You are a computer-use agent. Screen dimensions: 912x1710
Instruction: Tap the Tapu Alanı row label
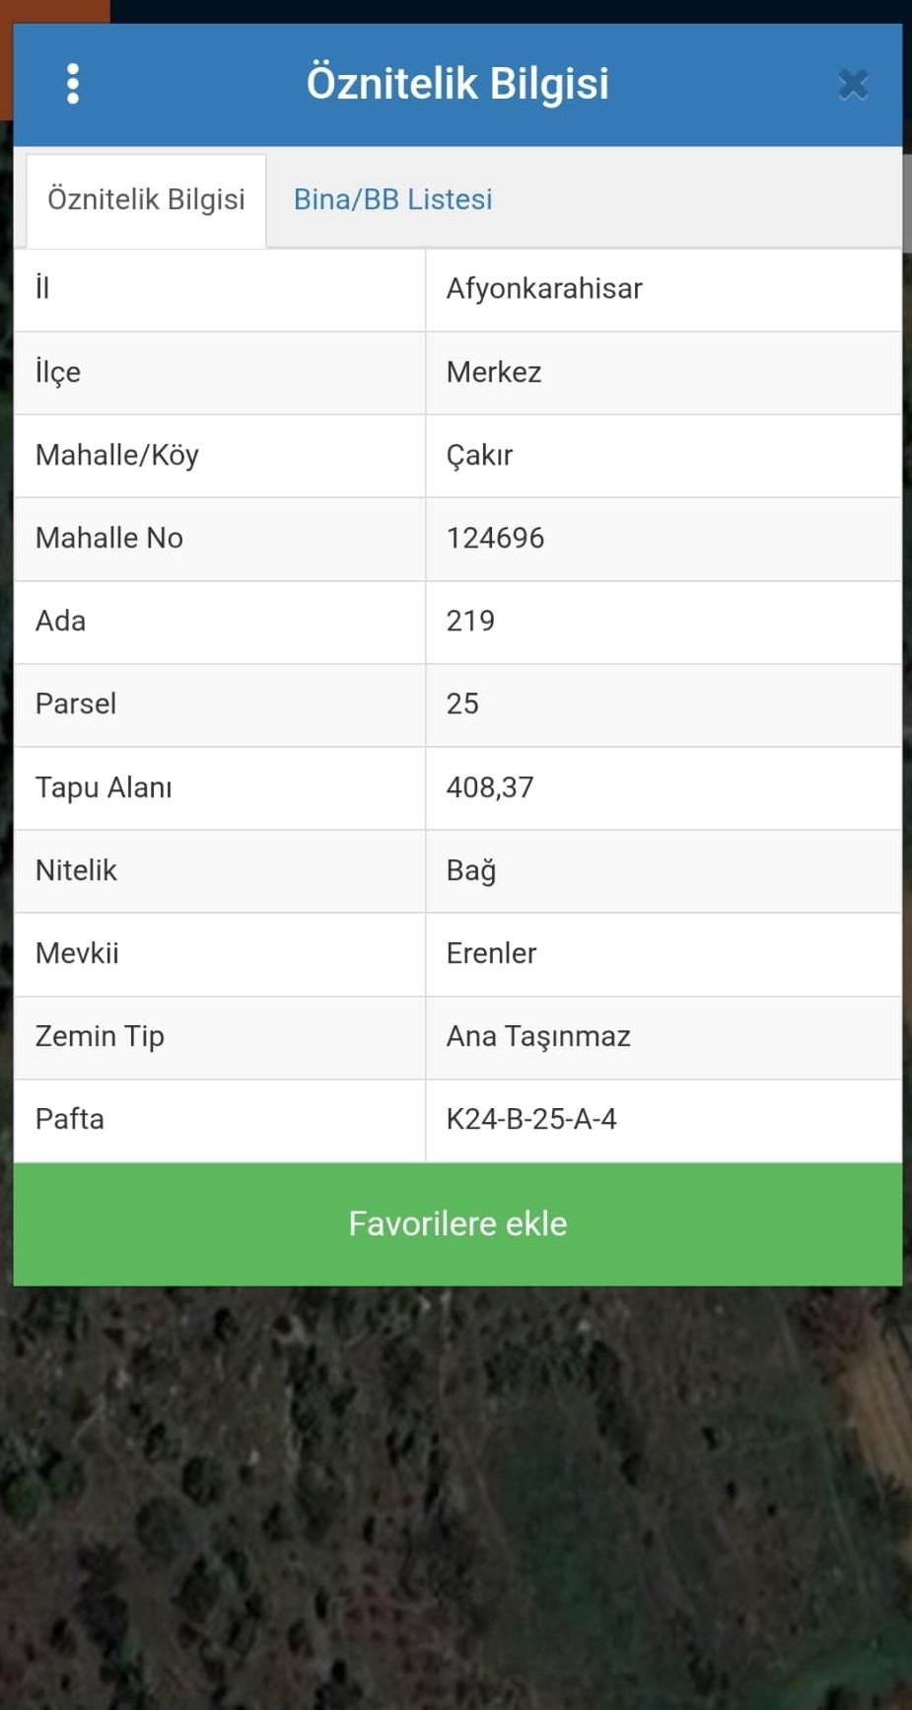(104, 787)
